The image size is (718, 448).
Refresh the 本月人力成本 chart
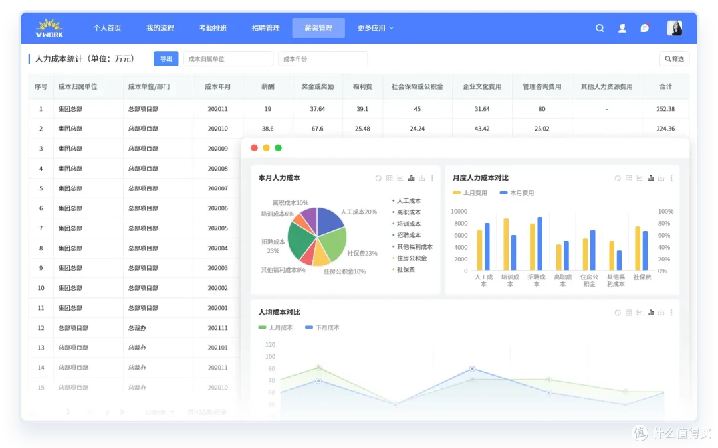(378, 179)
